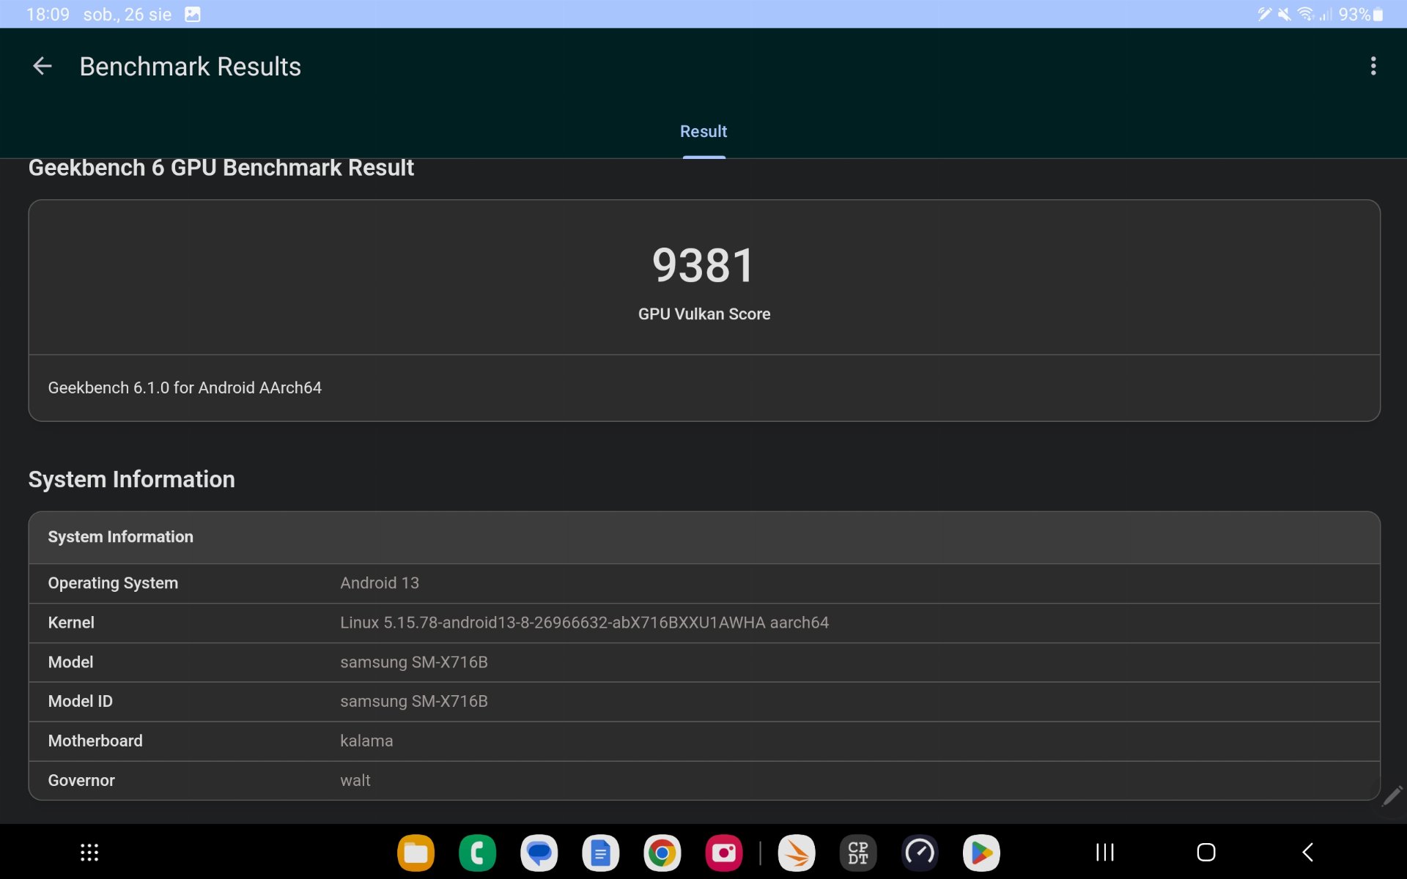
Task: Tap the Governor row label
Action: (x=81, y=780)
